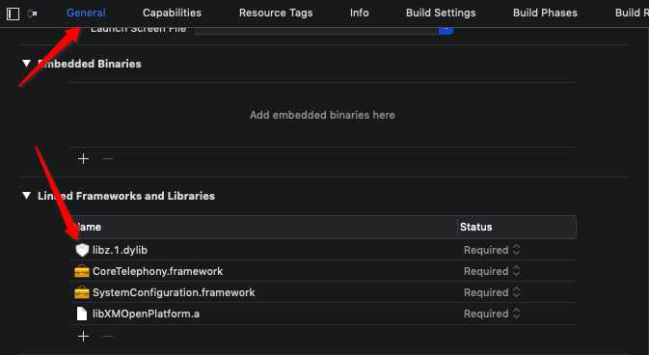Switch to the Capabilities tab

pyautogui.click(x=172, y=13)
